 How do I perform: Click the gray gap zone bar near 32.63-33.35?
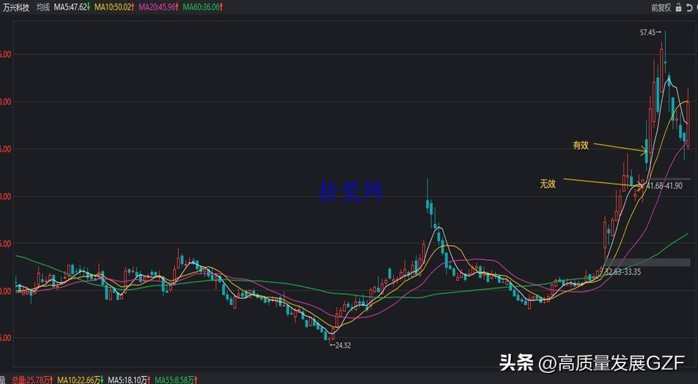(647, 263)
